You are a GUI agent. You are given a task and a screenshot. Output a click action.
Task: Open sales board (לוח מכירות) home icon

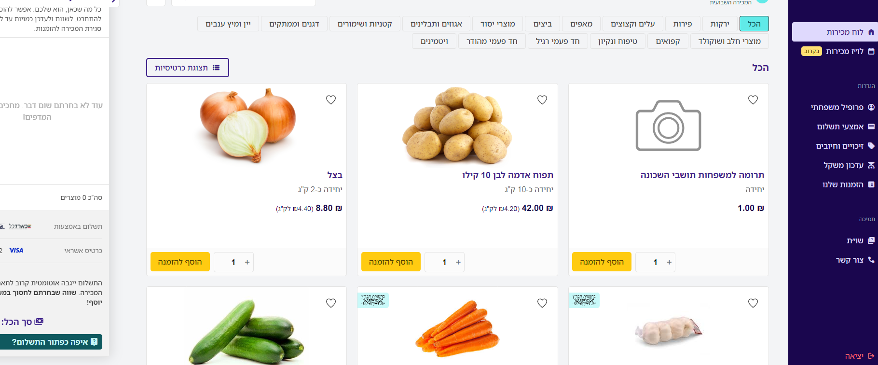pos(871,32)
